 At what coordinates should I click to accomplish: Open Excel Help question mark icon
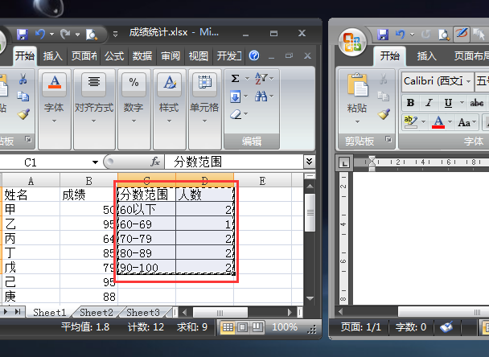(x=254, y=55)
